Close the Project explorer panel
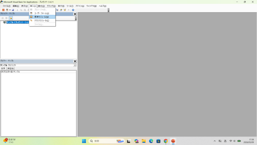Image resolution: width=257 pixels, height=145 pixels. point(75,14)
